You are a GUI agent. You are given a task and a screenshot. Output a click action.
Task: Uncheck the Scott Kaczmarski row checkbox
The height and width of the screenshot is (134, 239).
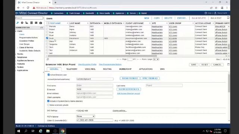pyautogui.click(x=47, y=38)
